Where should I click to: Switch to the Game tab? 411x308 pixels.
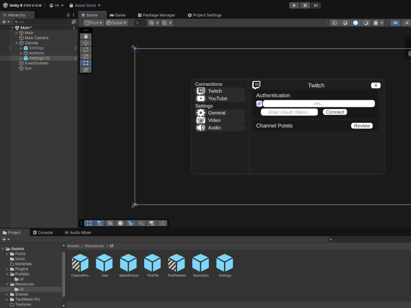tap(118, 15)
